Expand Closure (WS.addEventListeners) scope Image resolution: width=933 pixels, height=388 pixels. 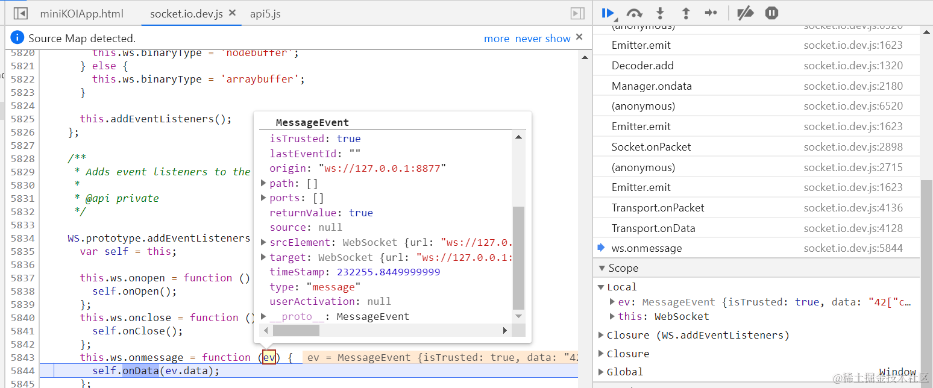(x=601, y=335)
